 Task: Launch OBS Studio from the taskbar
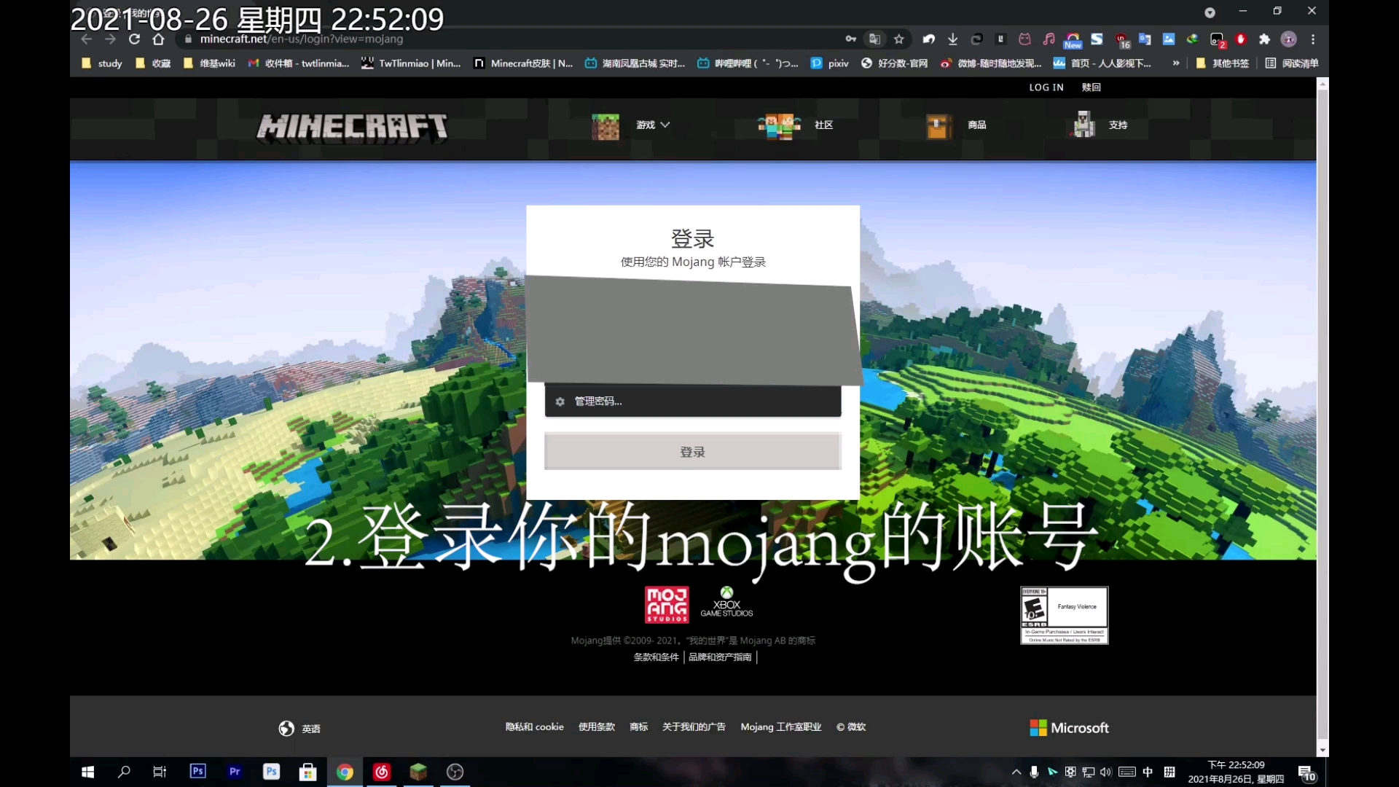[455, 772]
